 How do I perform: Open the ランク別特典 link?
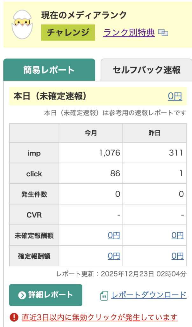click(129, 33)
